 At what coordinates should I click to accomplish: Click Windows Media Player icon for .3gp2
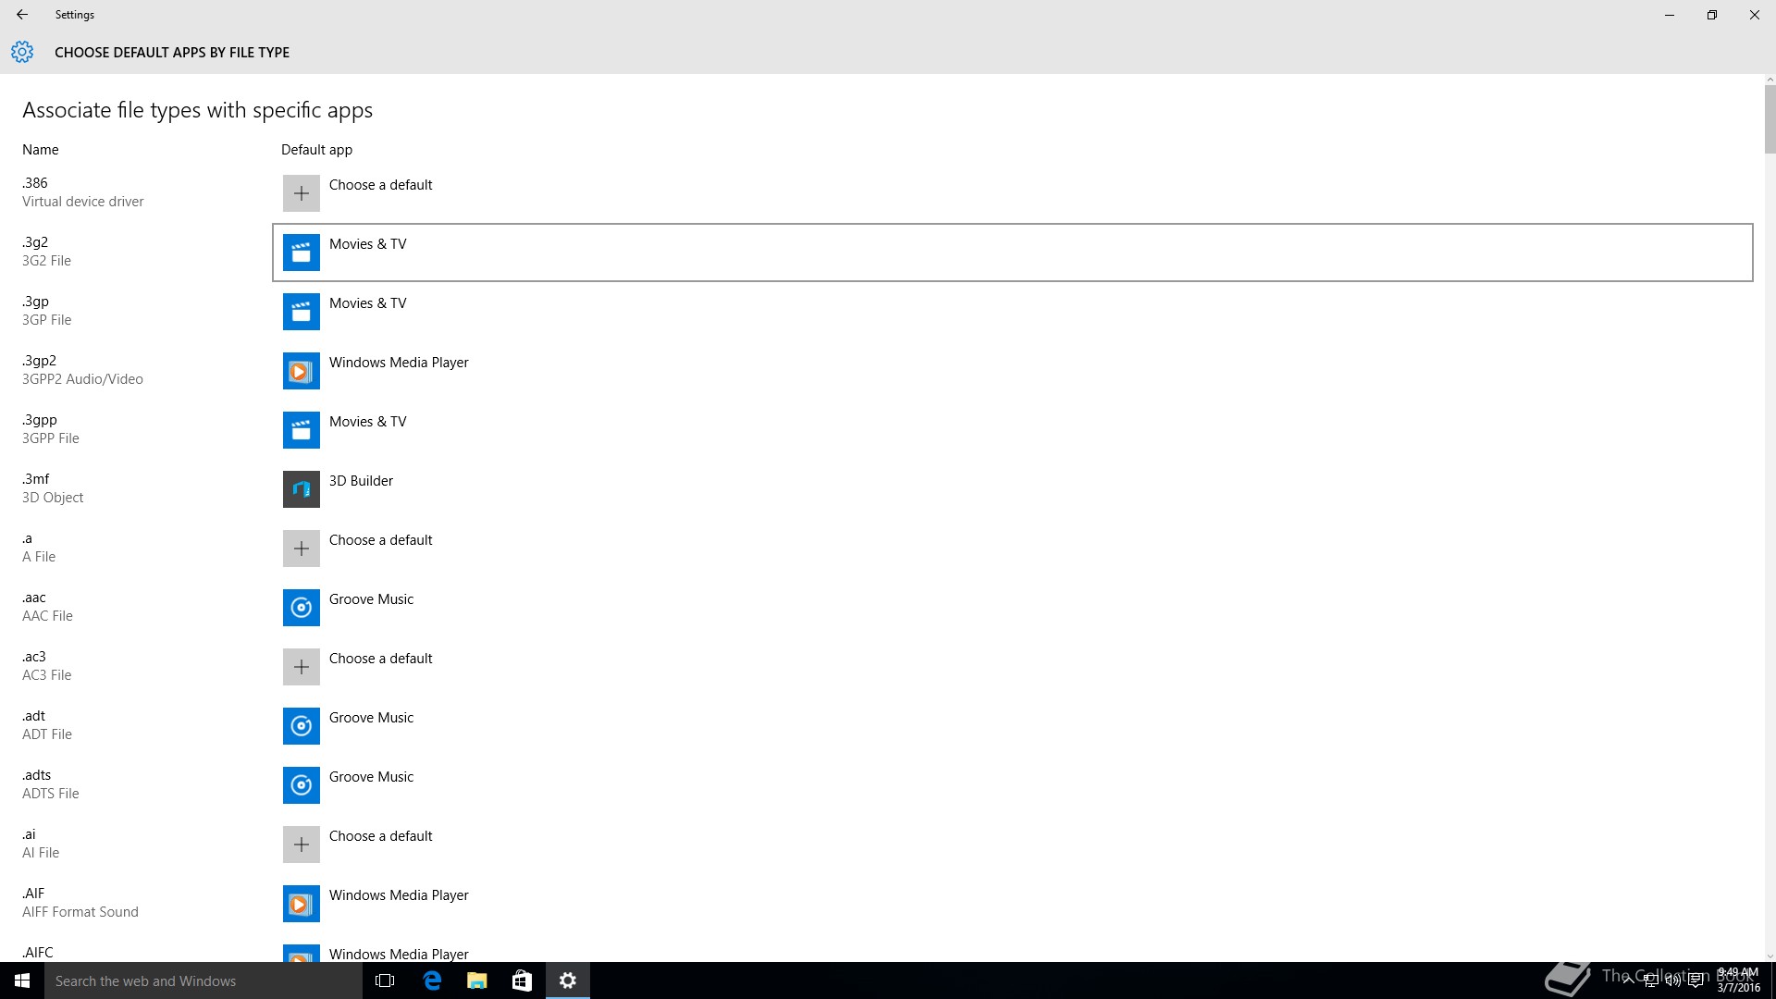tap(301, 371)
